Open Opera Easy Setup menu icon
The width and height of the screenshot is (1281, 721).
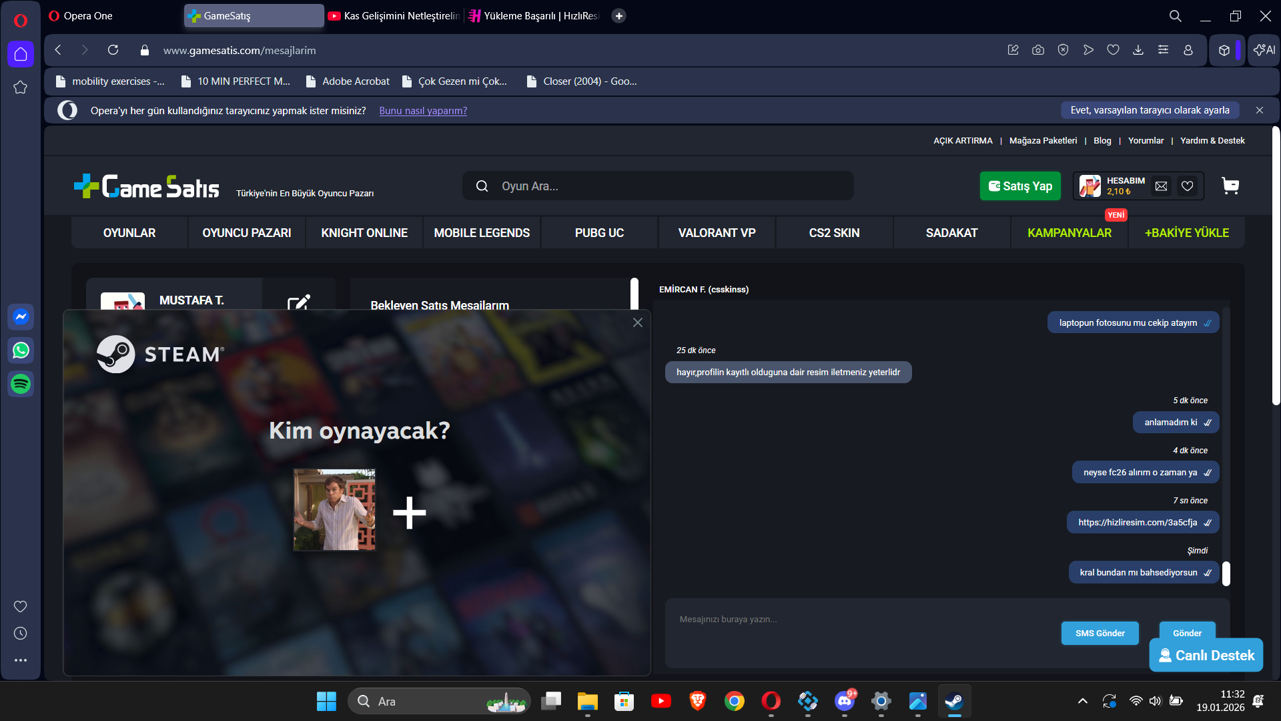(x=1163, y=50)
